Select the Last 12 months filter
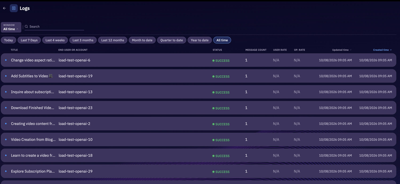Image resolution: width=400 pixels, height=184 pixels. click(113, 40)
